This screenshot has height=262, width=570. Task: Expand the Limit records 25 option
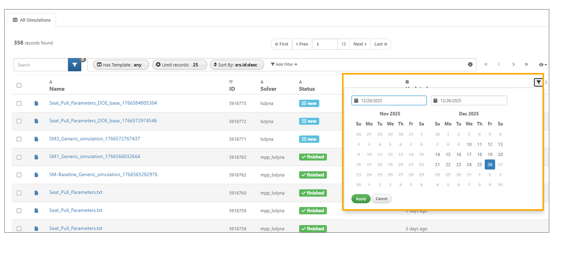pyautogui.click(x=179, y=65)
